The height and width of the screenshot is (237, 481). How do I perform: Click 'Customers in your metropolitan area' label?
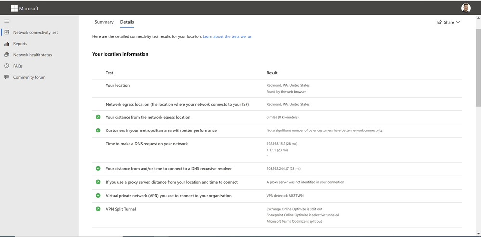click(161, 130)
